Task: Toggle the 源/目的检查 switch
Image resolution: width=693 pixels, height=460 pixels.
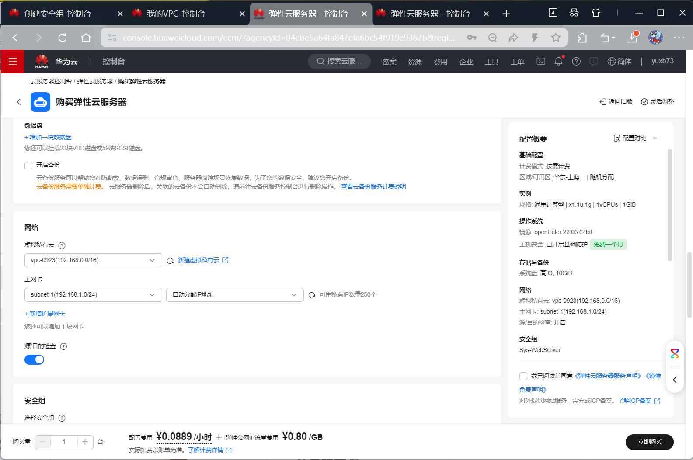Action: (34, 360)
